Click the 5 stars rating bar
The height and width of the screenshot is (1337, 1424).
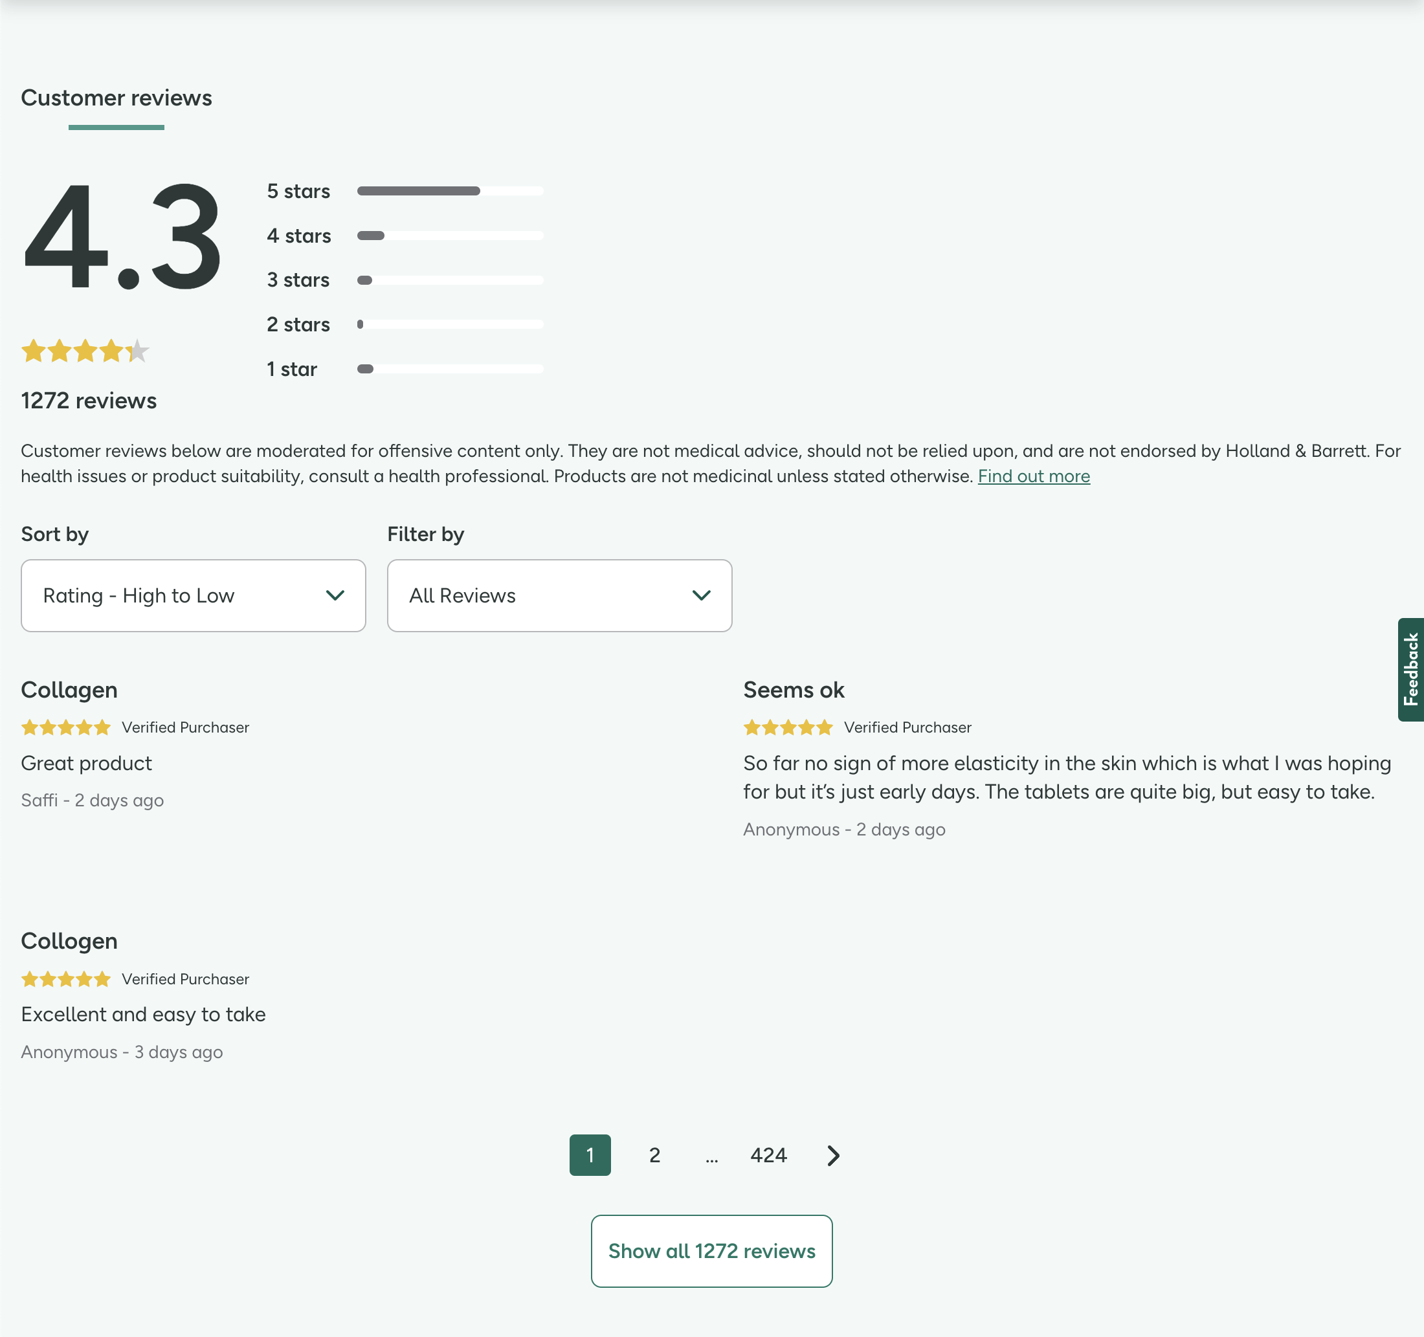450,190
